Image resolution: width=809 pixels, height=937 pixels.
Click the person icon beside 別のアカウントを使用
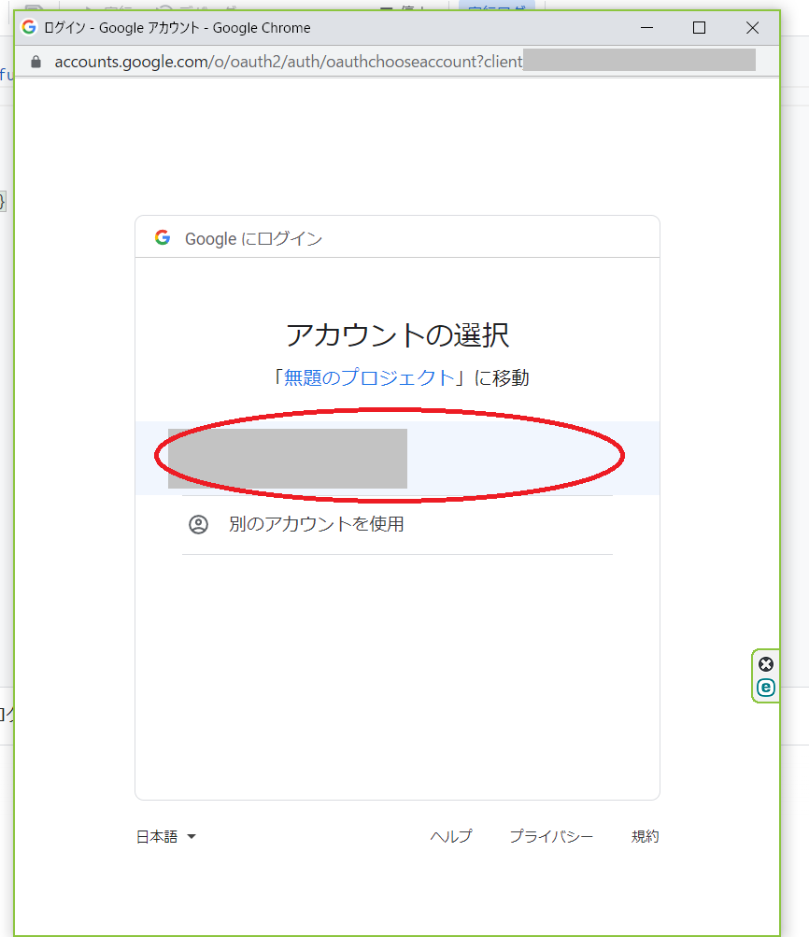[x=198, y=524]
